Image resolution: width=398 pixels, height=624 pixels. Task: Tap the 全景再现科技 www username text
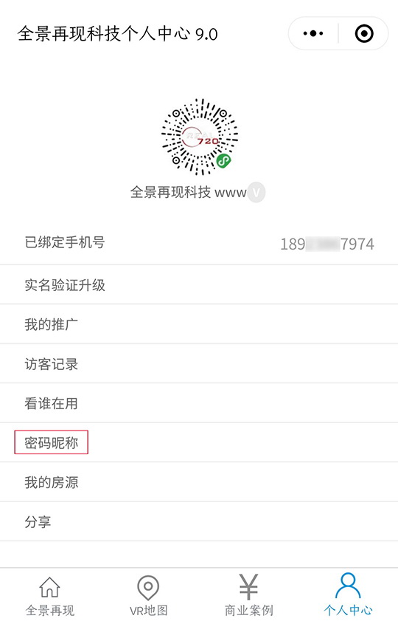[188, 193]
